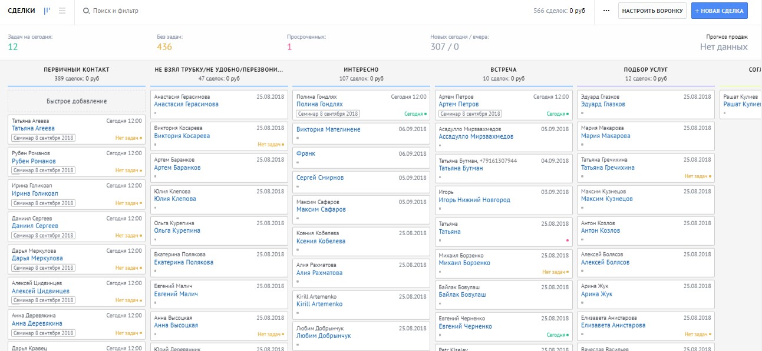Click the red overdue dot on Татьяна card

click(567, 240)
